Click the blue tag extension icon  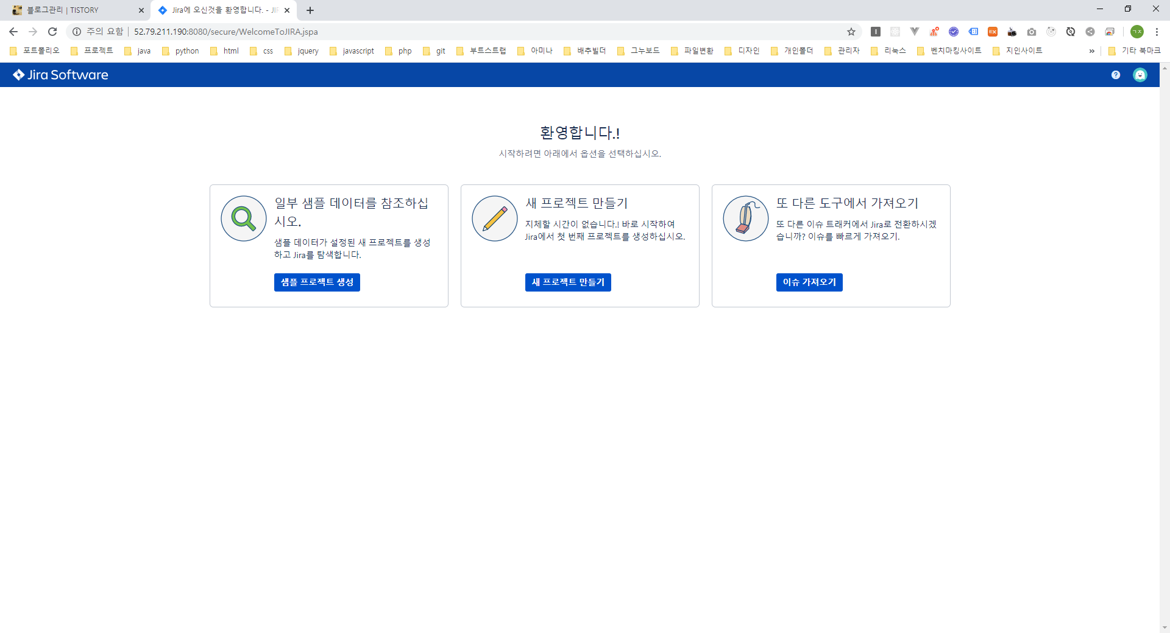click(973, 32)
